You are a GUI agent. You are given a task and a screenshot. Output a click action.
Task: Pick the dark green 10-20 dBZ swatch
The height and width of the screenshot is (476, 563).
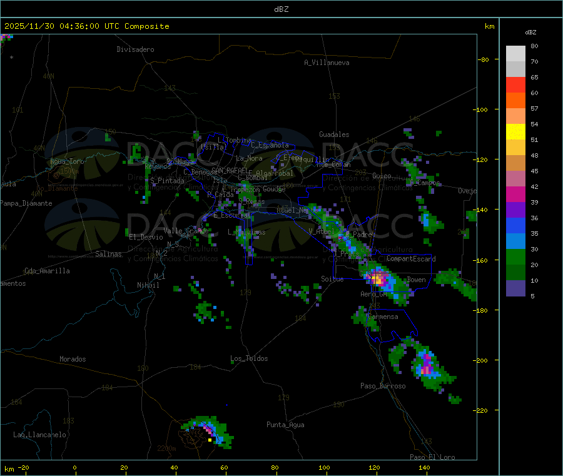coord(515,272)
